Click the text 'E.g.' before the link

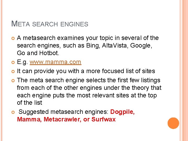point(22,62)
